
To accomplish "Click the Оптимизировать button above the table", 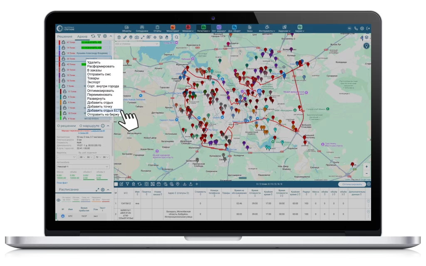I will click(x=352, y=184).
